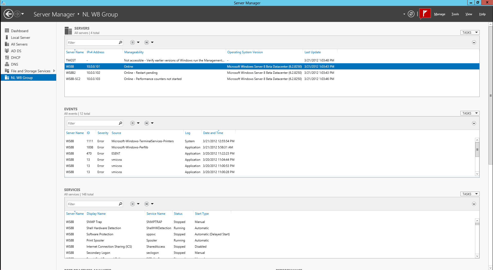
Task: Open the Manage menu
Action: (440, 14)
